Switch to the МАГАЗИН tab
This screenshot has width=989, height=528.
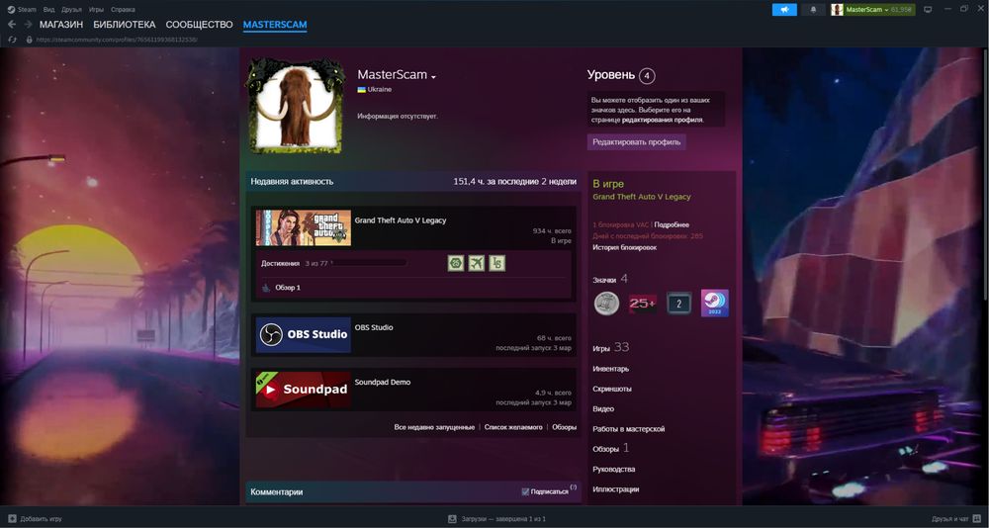(61, 25)
